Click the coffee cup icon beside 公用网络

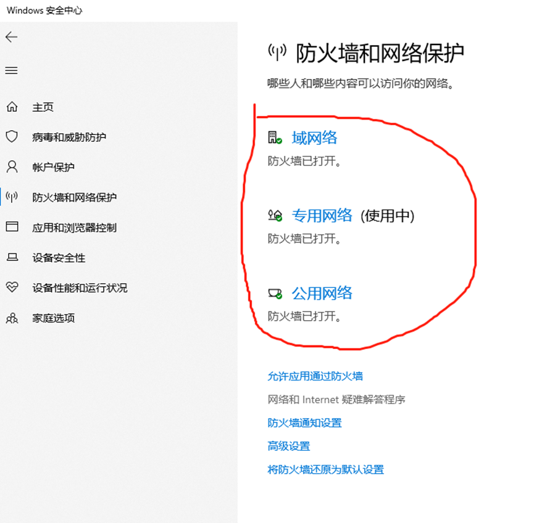point(275,294)
